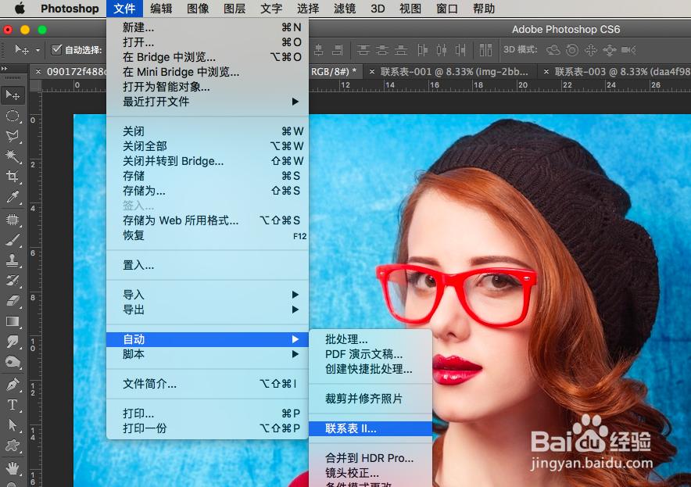Click the highlighted 自动 menu entry

[x=207, y=339]
